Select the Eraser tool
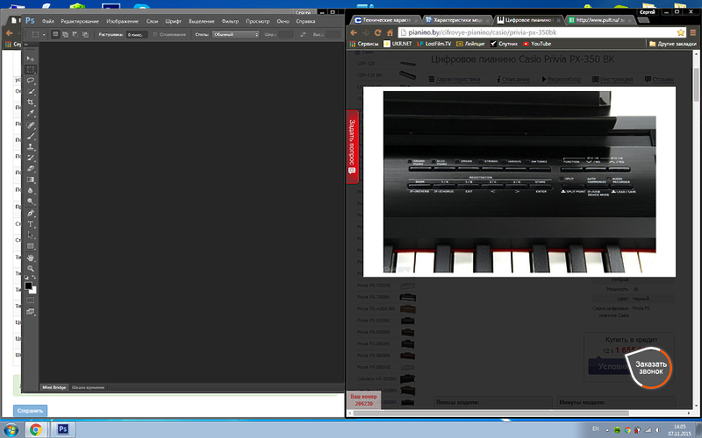The width and height of the screenshot is (702, 438). [x=31, y=168]
